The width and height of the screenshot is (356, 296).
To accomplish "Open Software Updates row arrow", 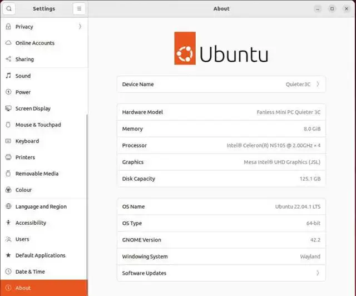I will coord(318,273).
